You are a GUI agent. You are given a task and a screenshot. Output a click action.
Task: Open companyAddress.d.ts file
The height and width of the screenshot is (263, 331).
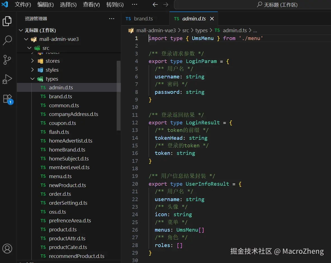click(69, 114)
